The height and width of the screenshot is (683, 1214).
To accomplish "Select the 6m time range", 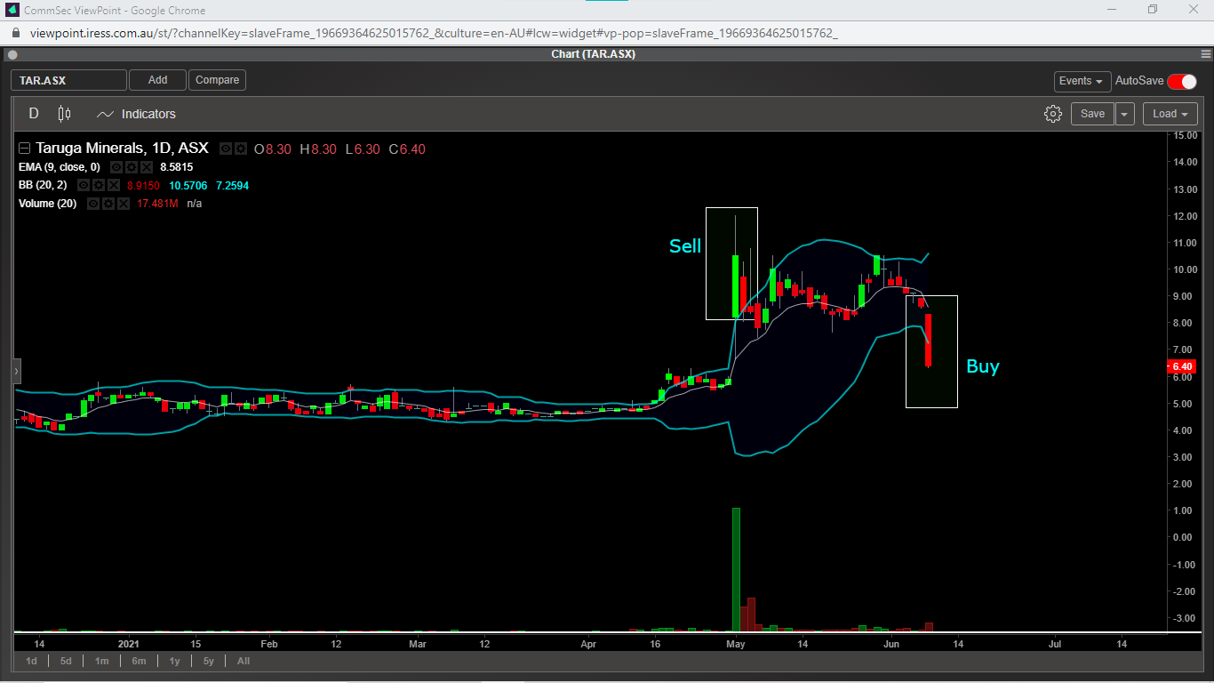I will coord(139,661).
